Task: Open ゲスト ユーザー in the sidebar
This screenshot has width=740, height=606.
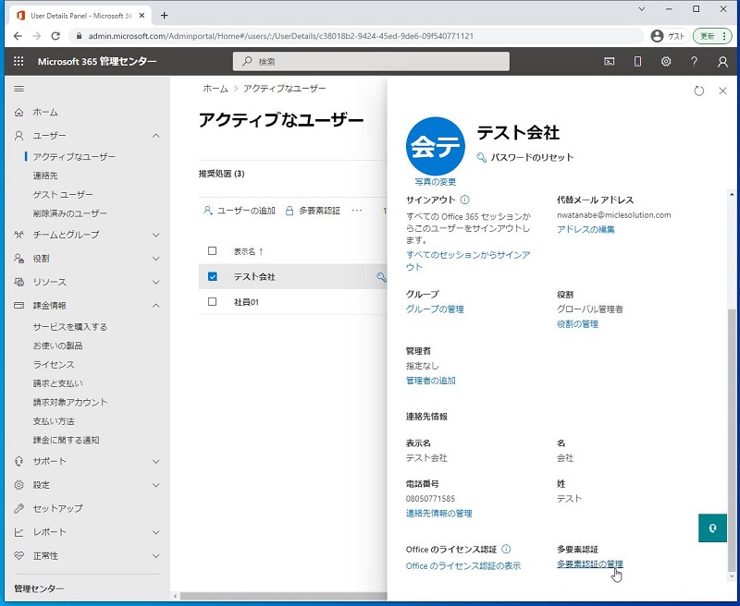Action: pos(63,194)
